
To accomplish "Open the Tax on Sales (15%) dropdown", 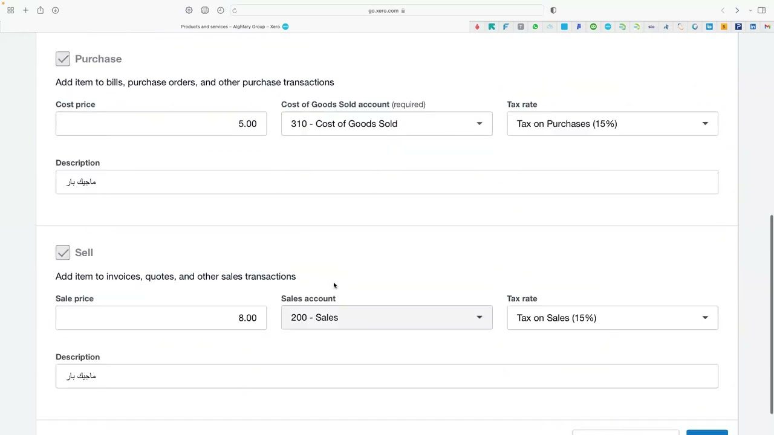I will tap(613, 318).
